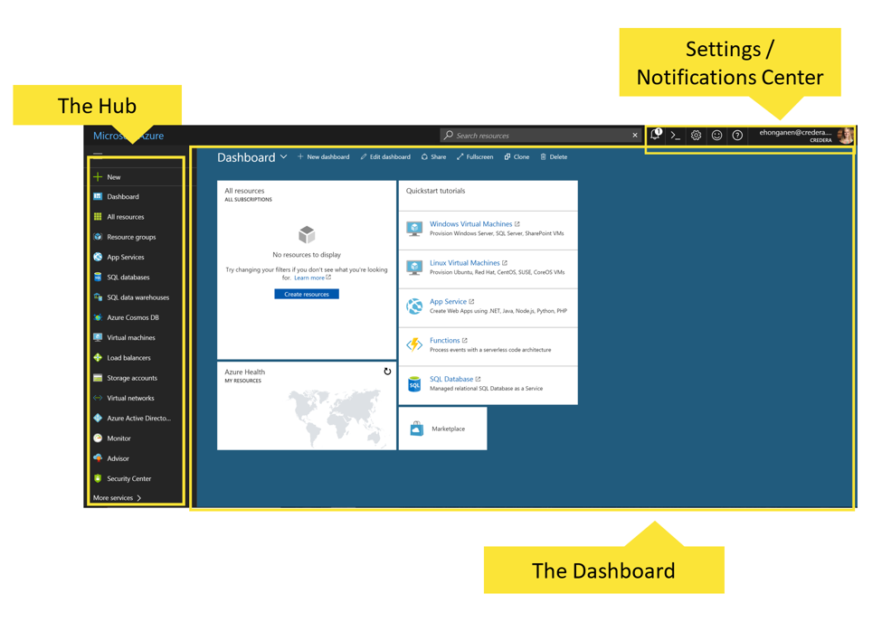The height and width of the screenshot is (622, 882).
Task: Click the Windows VM monitor icon
Action: pyautogui.click(x=414, y=229)
